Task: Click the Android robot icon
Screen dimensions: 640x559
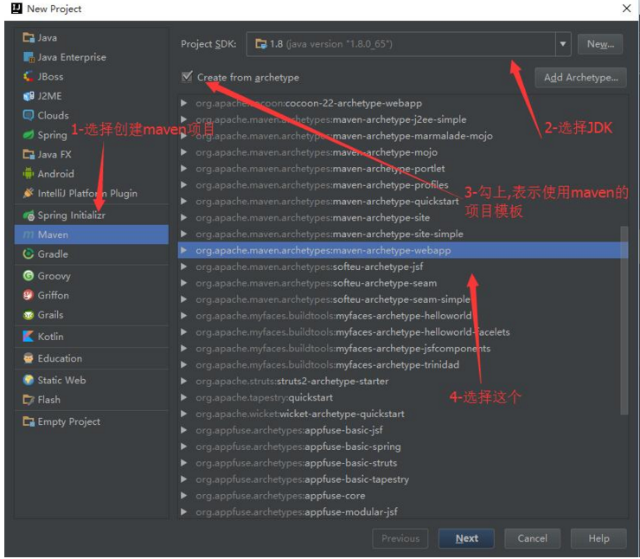Action: [x=29, y=174]
